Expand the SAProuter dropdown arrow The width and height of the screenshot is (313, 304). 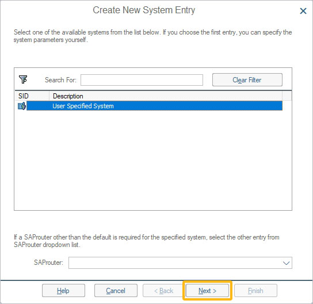pyautogui.click(x=287, y=263)
